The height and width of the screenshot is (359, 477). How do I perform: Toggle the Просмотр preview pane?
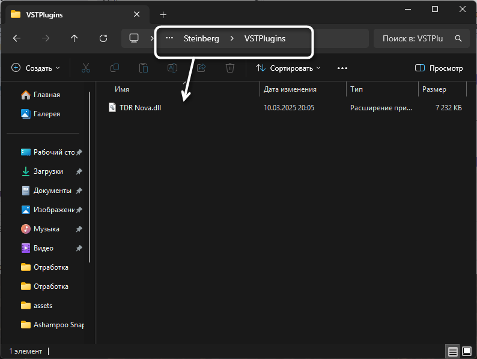(x=439, y=68)
